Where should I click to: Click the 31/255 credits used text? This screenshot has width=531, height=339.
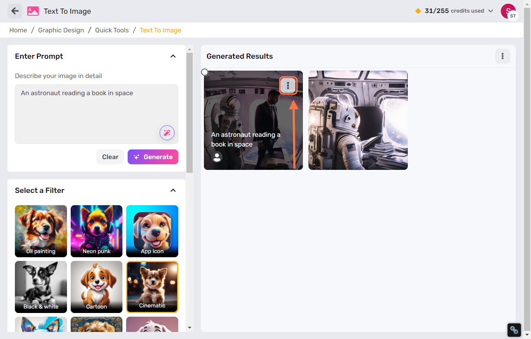tap(454, 11)
